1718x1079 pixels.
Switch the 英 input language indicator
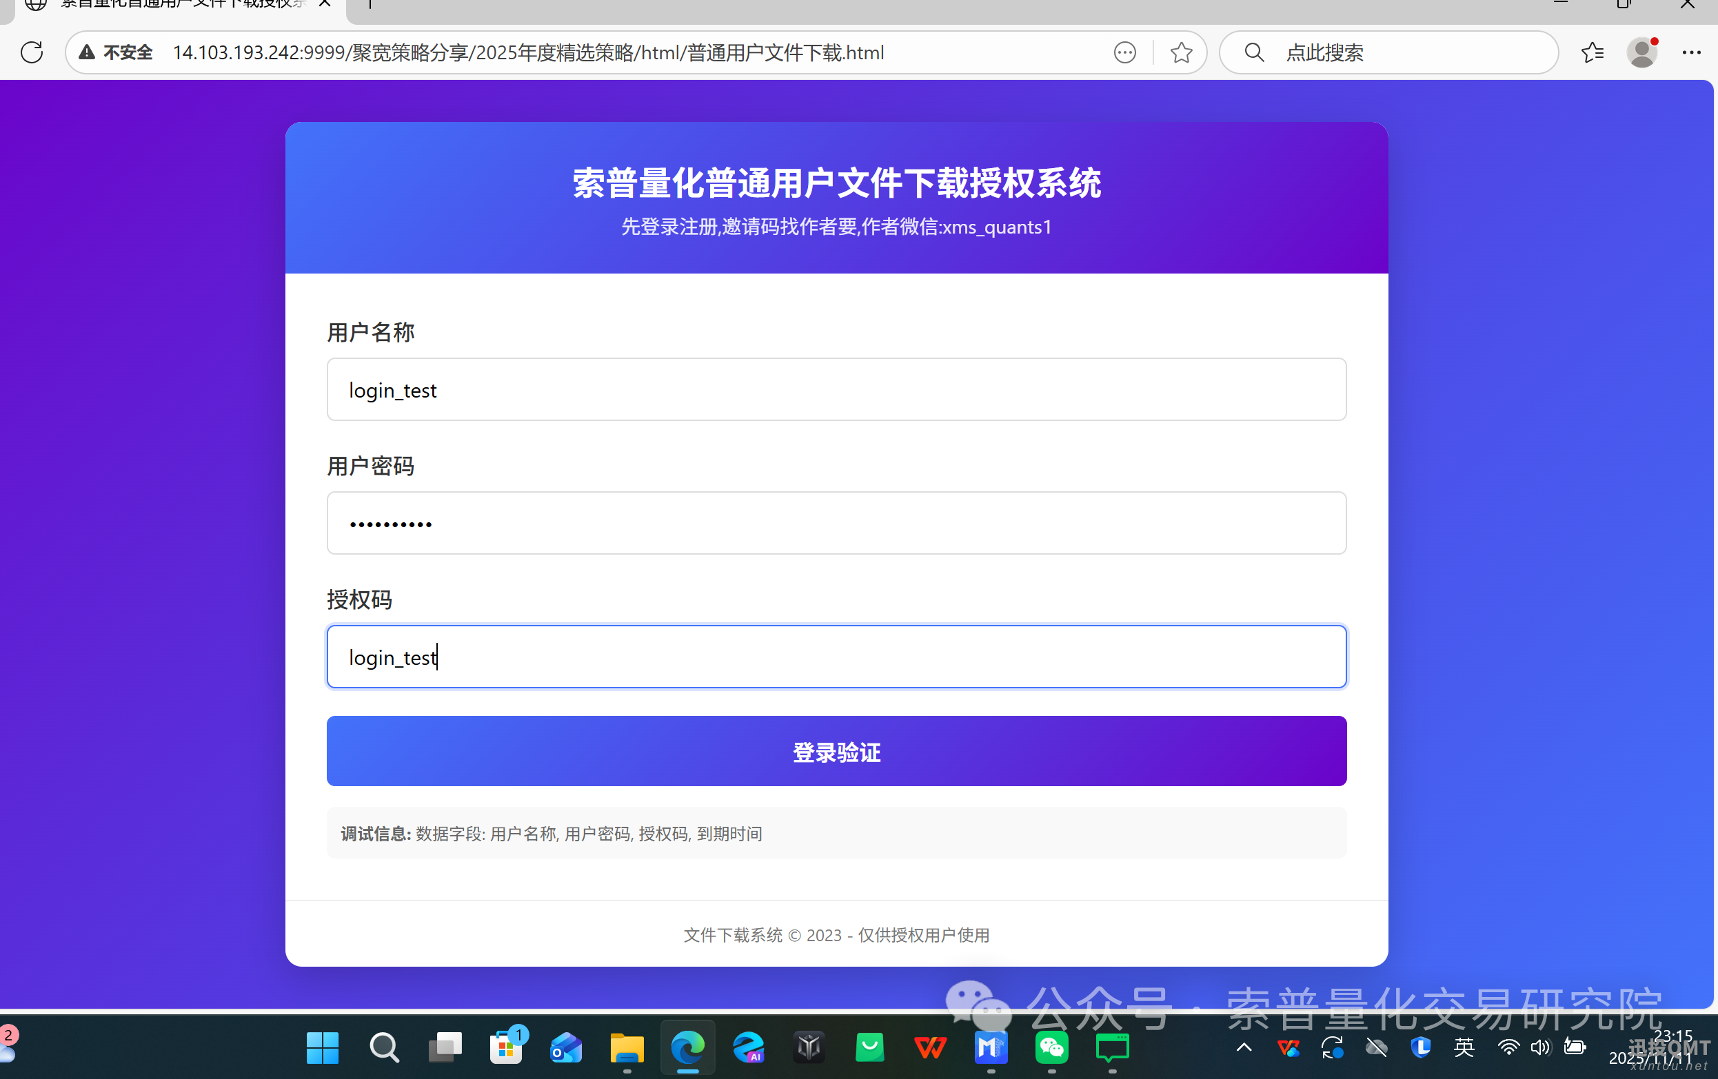tap(1464, 1047)
